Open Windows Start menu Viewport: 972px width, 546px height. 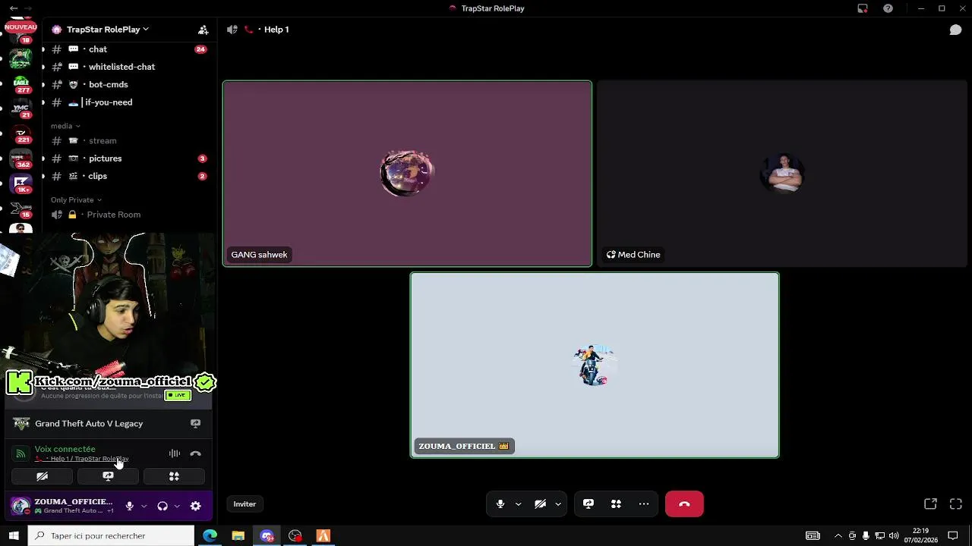[14, 535]
